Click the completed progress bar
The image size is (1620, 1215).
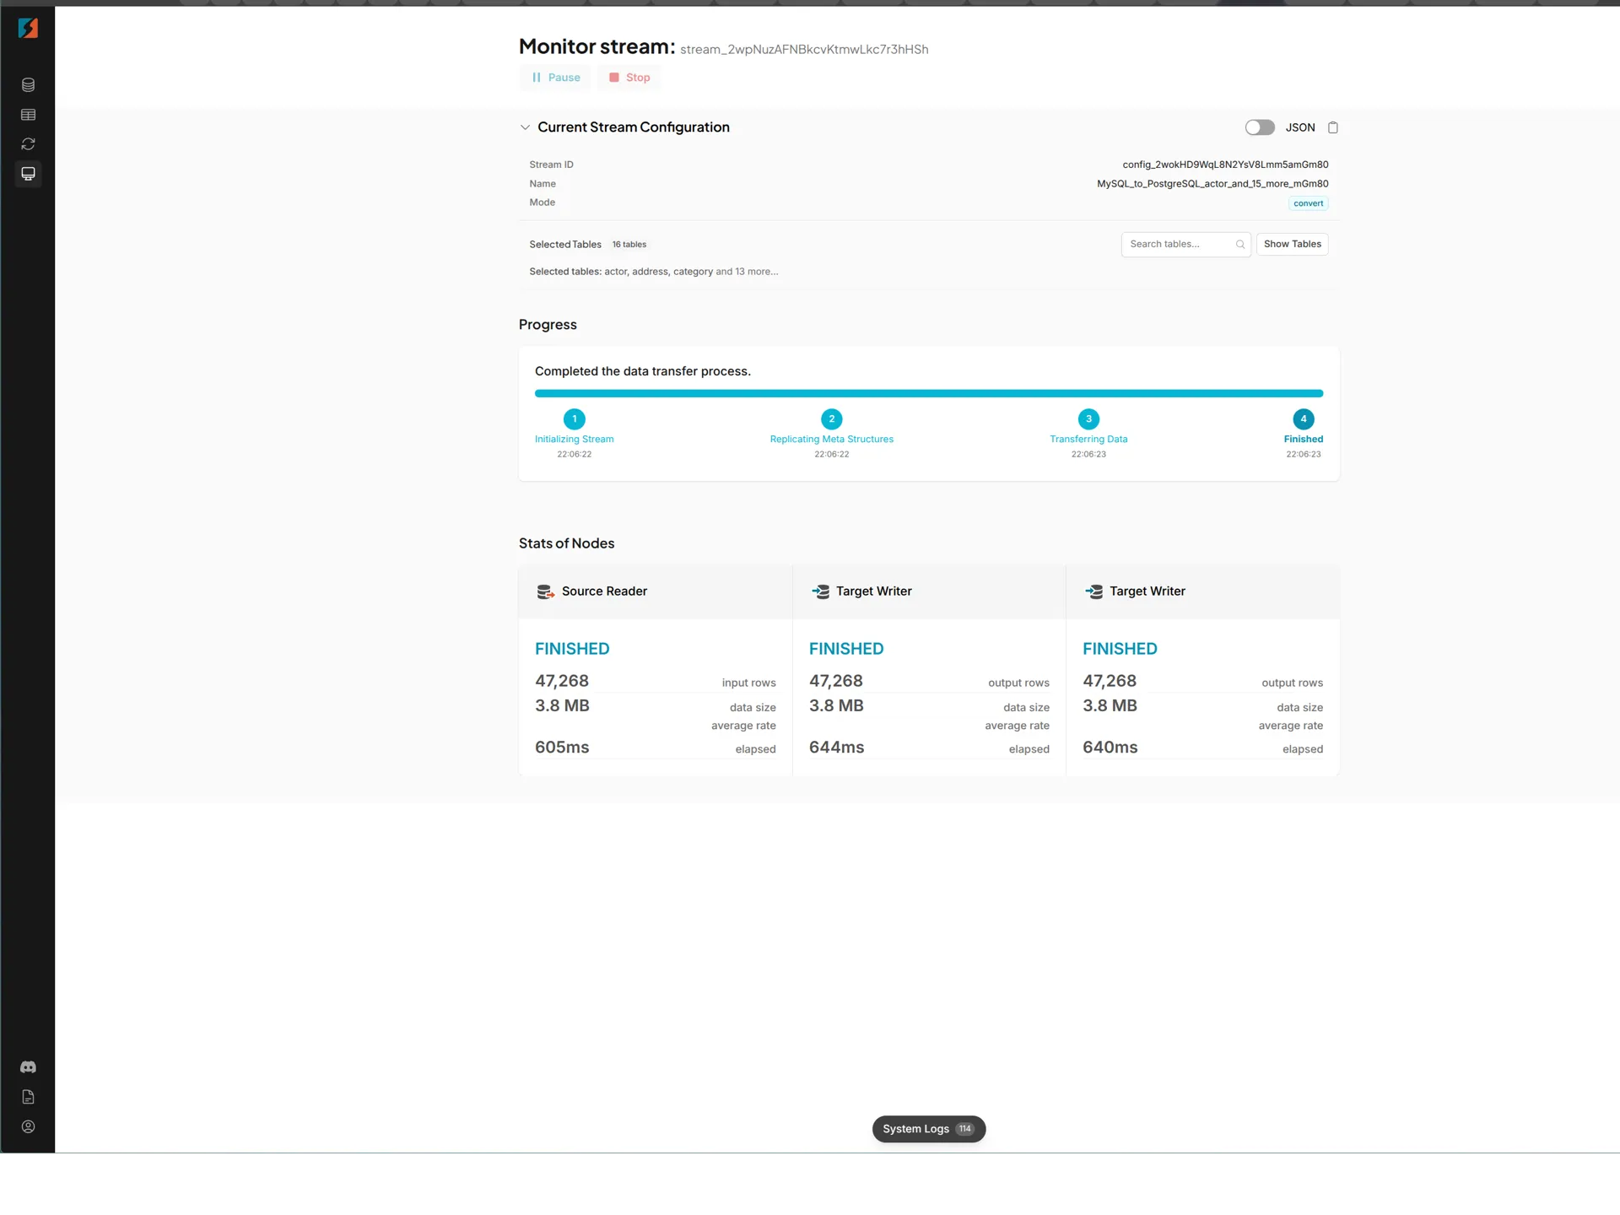coord(928,392)
